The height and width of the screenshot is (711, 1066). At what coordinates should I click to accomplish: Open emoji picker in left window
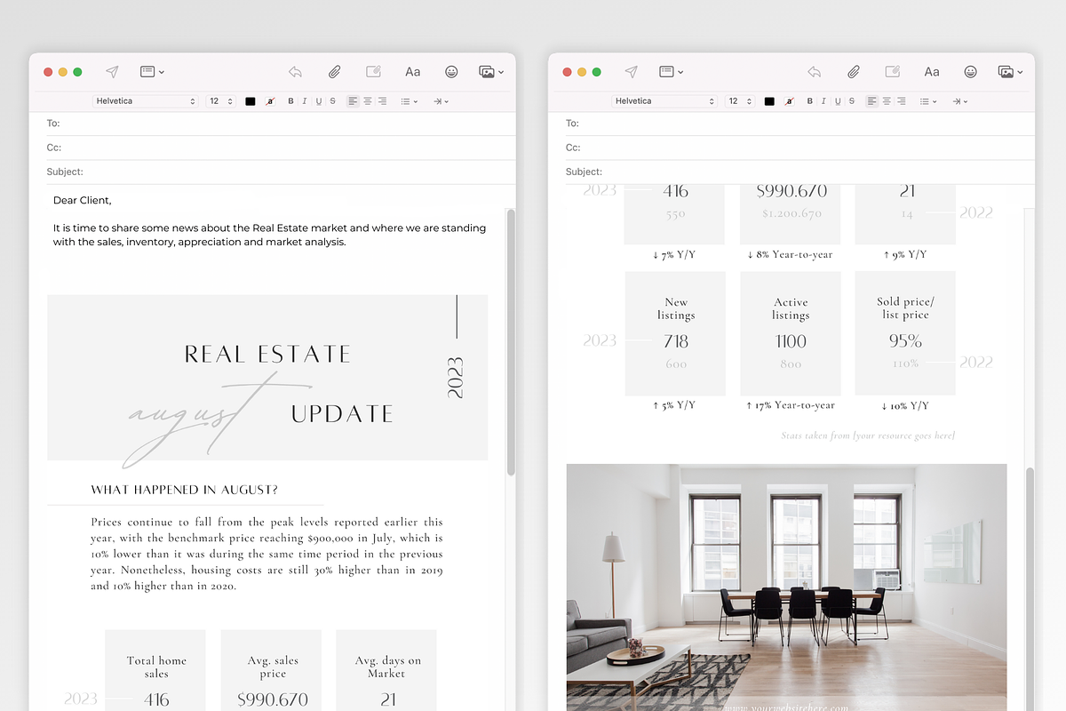point(451,72)
